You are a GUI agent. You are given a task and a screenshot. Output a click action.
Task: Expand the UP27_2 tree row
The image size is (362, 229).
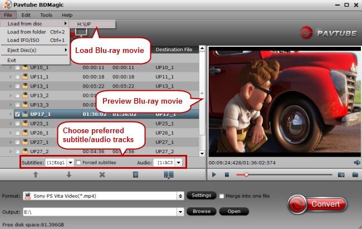(11, 152)
